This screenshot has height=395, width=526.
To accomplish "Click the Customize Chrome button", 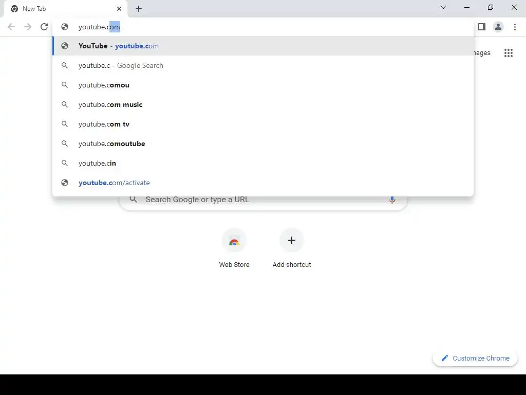I will (x=475, y=358).
